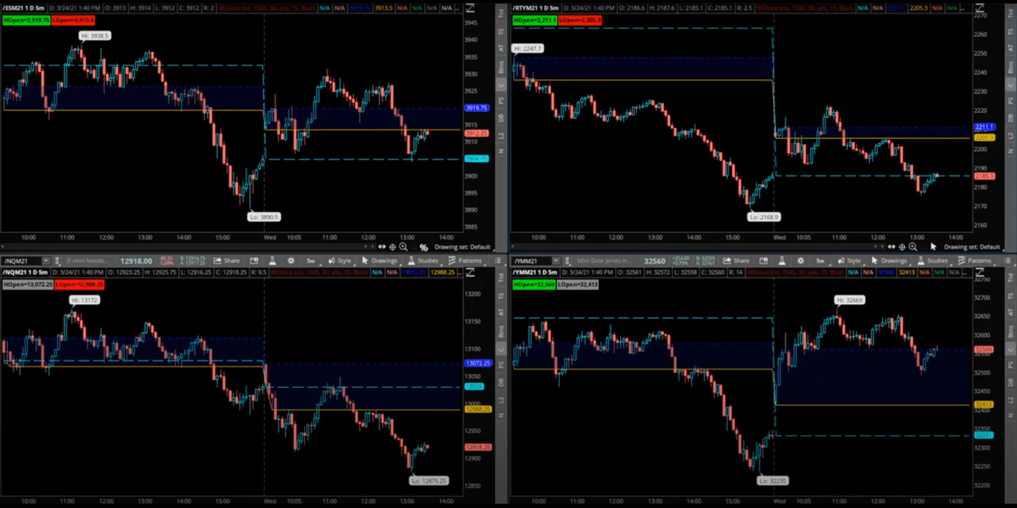The width and height of the screenshot is (1017, 508).
Task: Select crosshair tool under /ESM21 chart
Action: 393,246
